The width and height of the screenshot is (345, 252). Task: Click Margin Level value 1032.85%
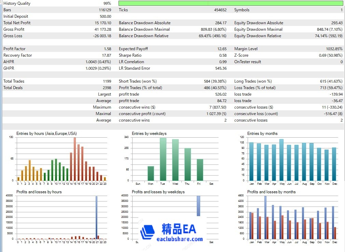click(x=334, y=49)
